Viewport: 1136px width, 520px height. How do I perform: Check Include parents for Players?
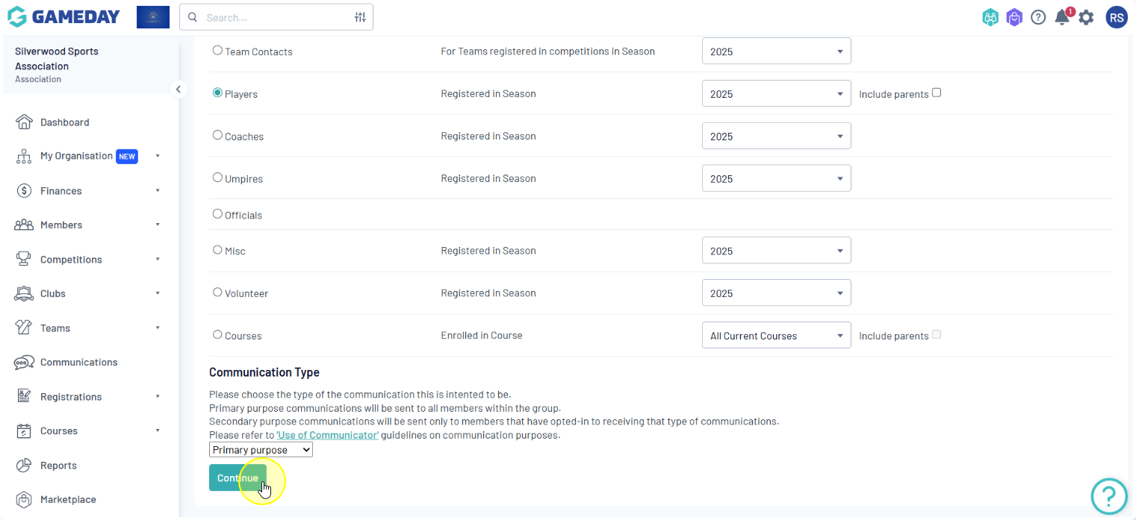click(x=937, y=93)
